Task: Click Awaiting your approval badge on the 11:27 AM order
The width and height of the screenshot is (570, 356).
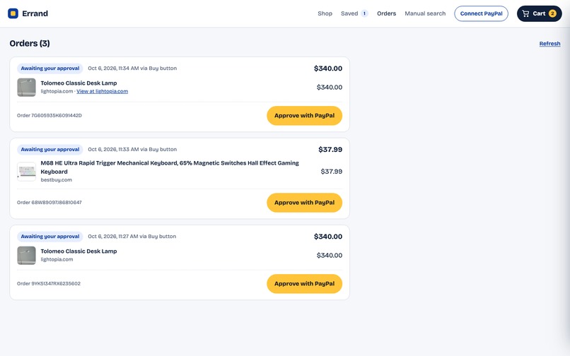Action: (x=50, y=237)
